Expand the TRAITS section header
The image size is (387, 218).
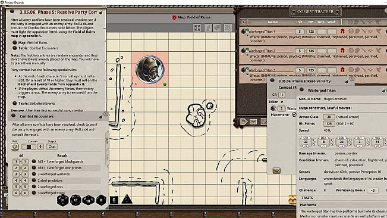coord(307,198)
